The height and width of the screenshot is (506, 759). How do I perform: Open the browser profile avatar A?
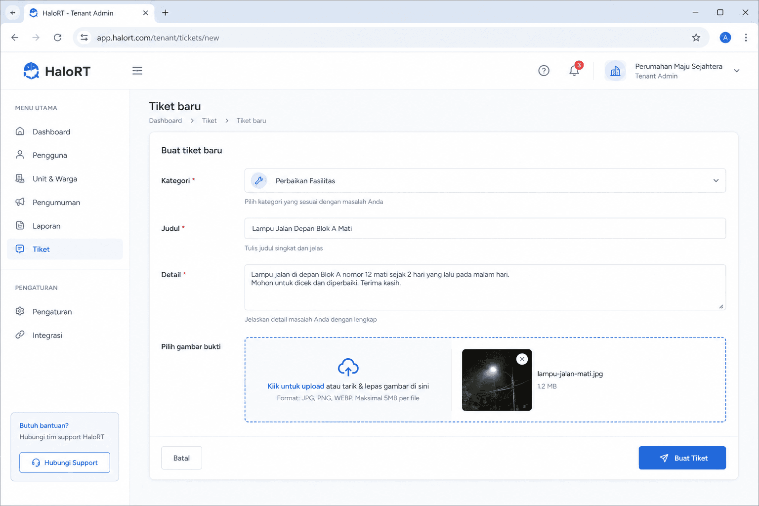tap(725, 38)
